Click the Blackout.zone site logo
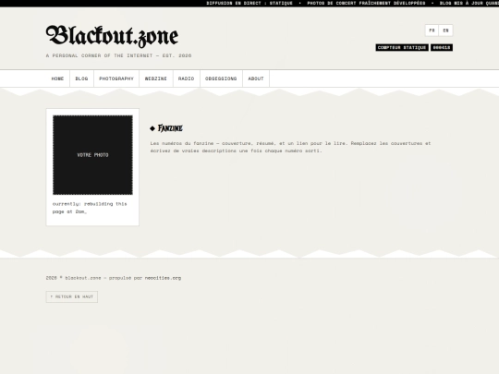Viewport: 499px width, 374px height. (x=112, y=36)
